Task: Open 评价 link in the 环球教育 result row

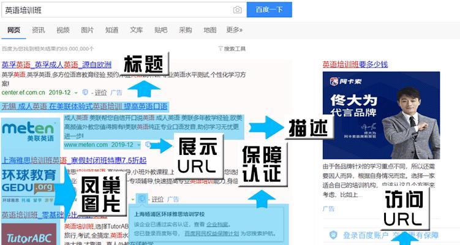Action: 157,200
